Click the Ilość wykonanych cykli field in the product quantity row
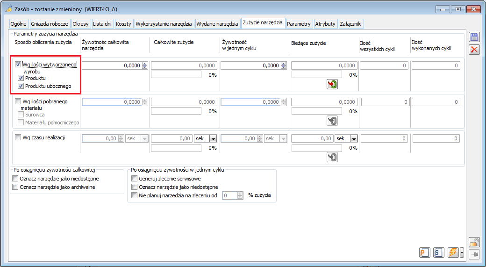Viewport: 486px width, 267px height. click(x=436, y=65)
